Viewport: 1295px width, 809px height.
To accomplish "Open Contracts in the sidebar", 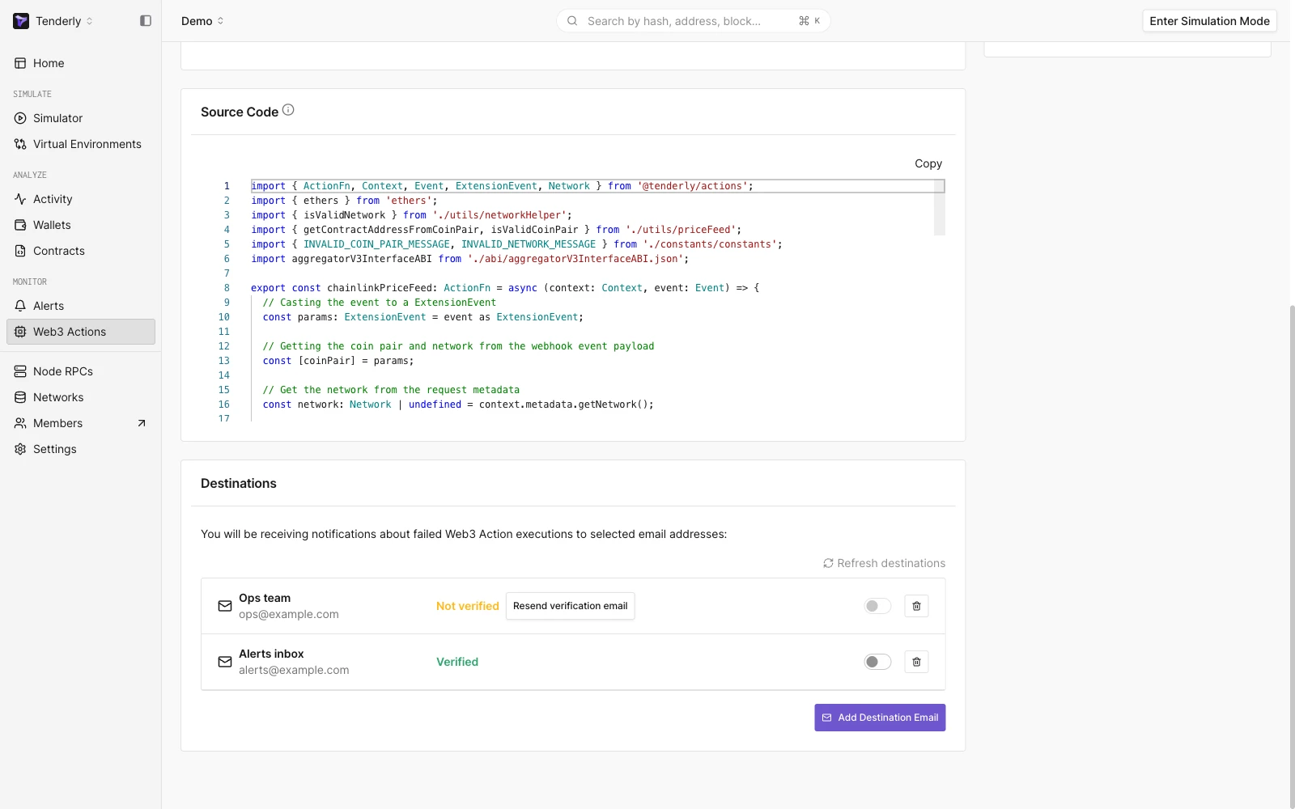I will tap(80, 251).
